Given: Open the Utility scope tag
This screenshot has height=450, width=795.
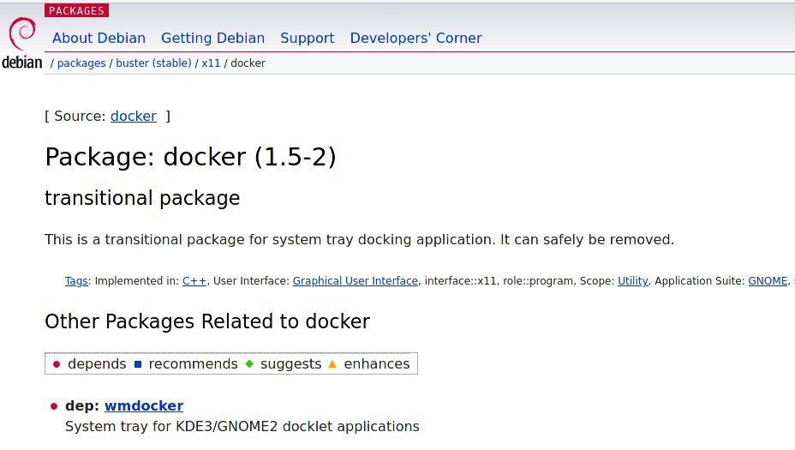Looking at the screenshot, I should coord(633,281).
